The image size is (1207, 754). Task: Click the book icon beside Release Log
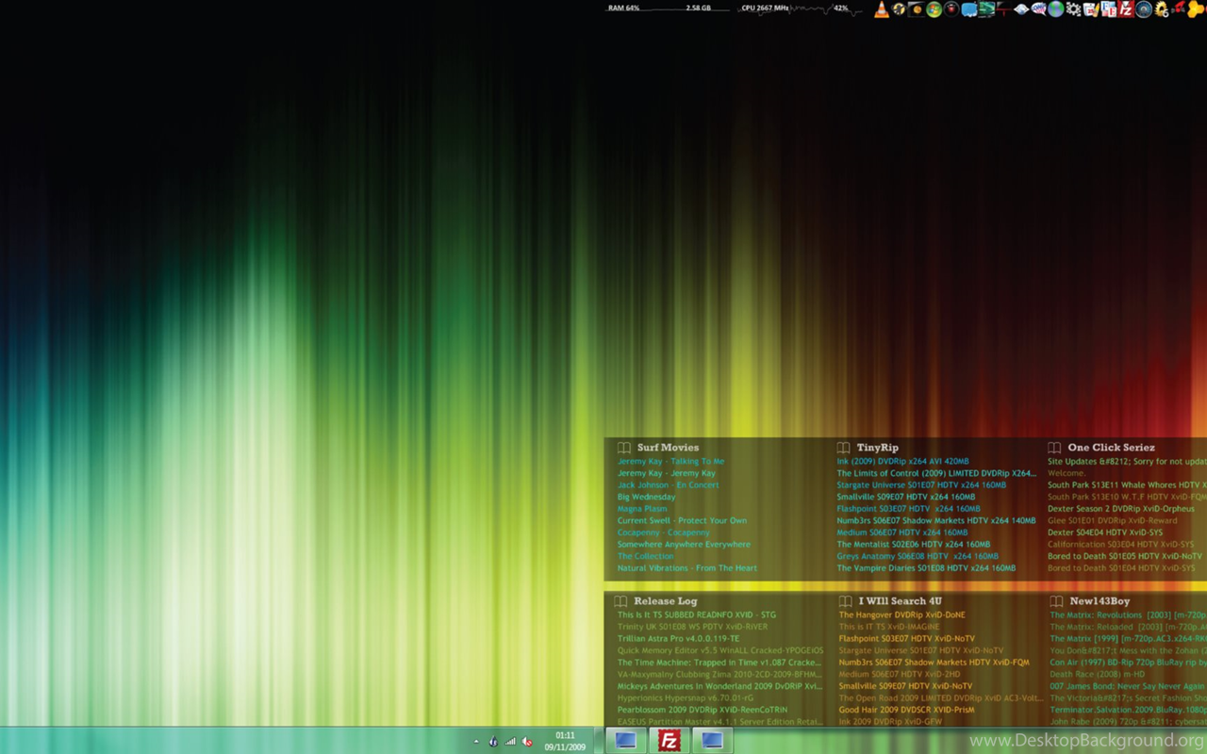click(620, 601)
